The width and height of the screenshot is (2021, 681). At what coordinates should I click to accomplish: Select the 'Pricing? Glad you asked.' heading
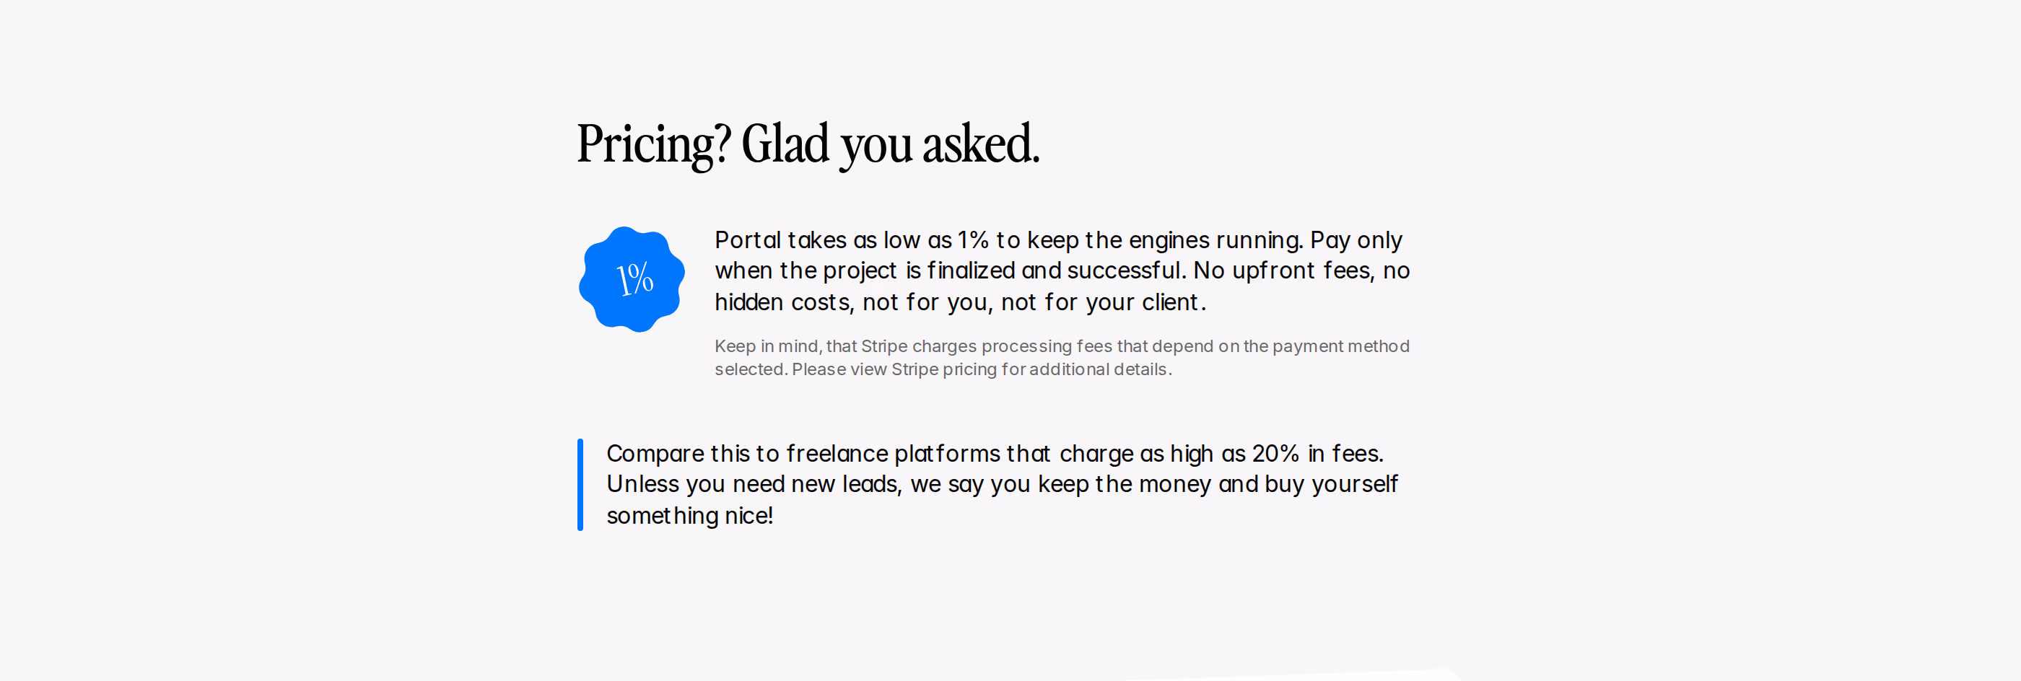coord(808,144)
